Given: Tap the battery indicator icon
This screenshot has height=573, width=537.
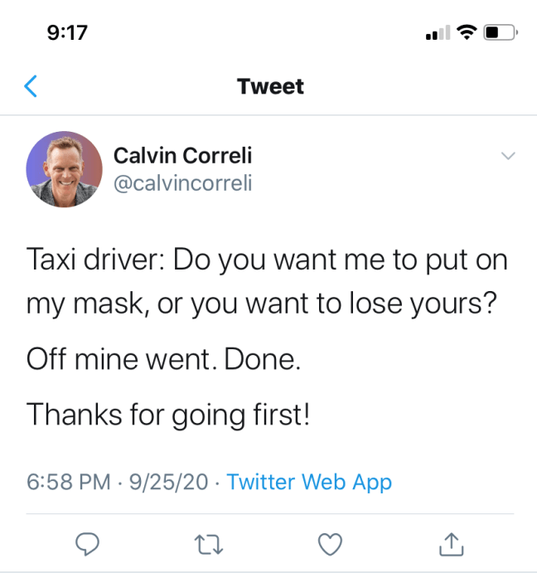Looking at the screenshot, I should pyautogui.click(x=500, y=33).
